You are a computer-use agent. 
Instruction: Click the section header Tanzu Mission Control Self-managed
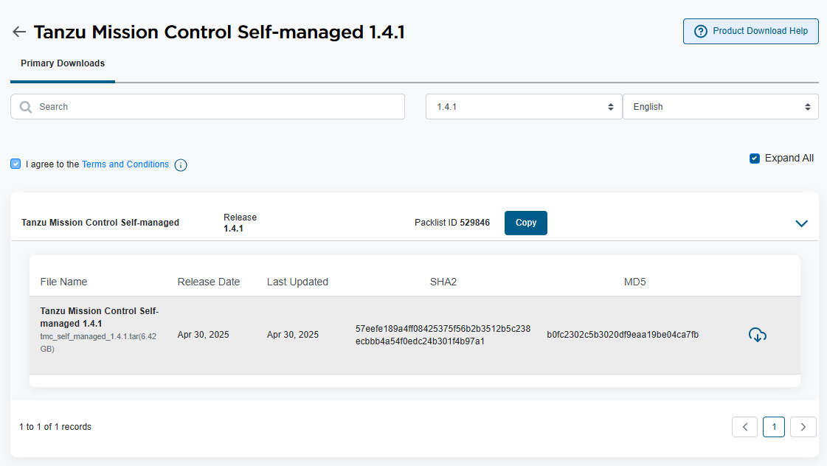pos(100,223)
